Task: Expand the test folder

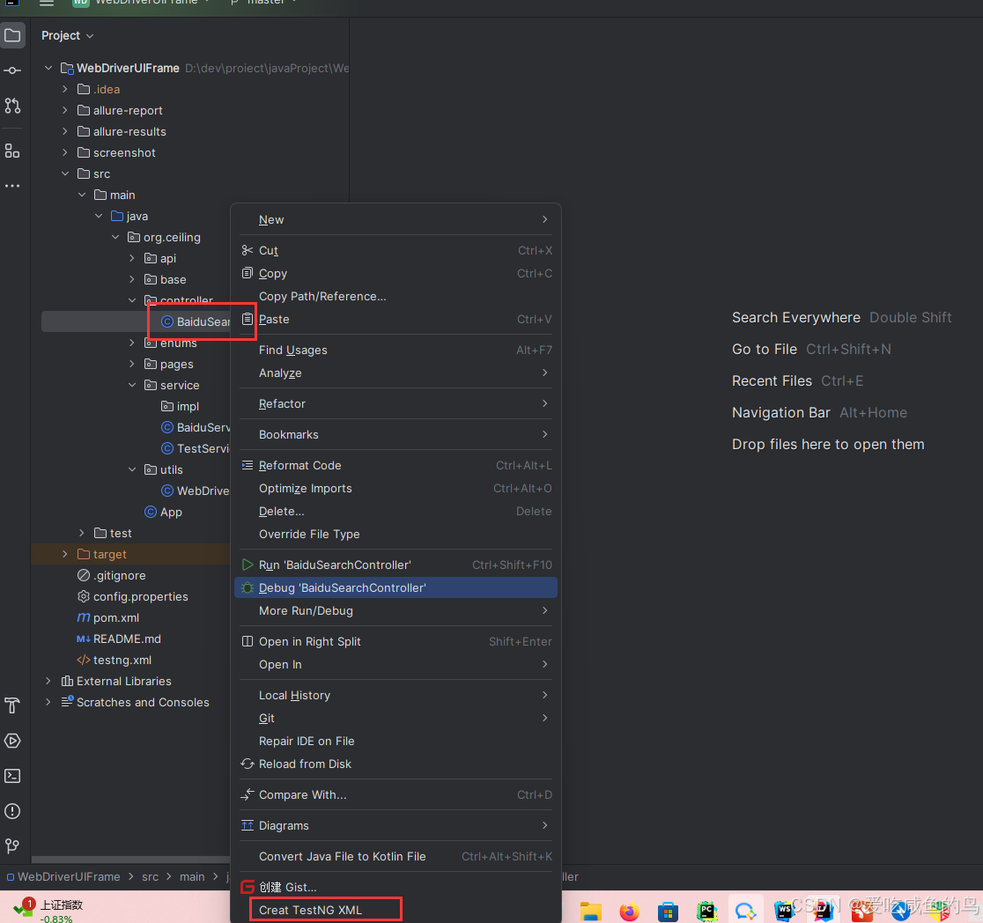Action: coord(82,533)
